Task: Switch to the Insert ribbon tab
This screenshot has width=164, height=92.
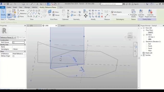Action: click(x=15, y=7)
